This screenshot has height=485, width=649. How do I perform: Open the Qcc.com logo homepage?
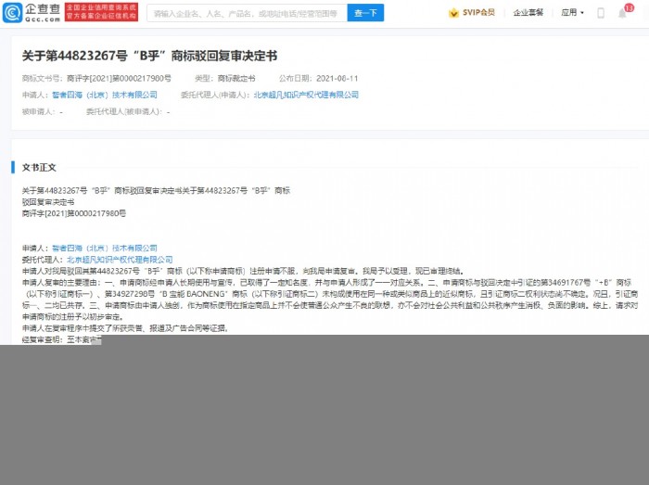pos(32,12)
